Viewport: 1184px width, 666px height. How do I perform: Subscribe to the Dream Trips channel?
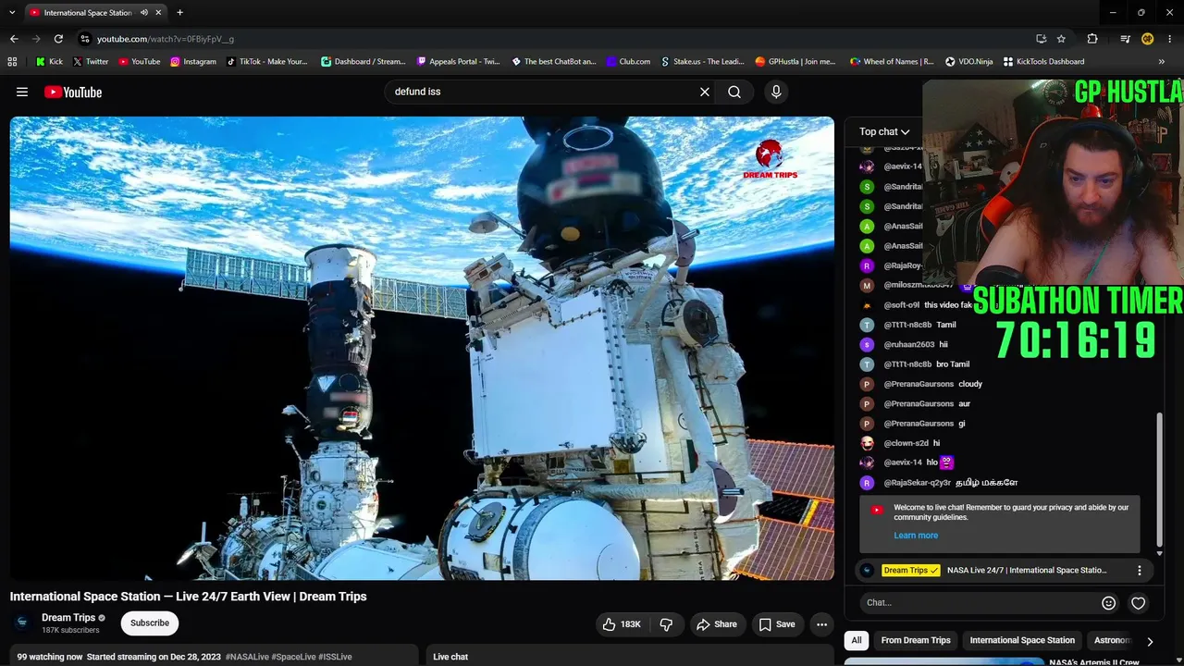click(150, 623)
